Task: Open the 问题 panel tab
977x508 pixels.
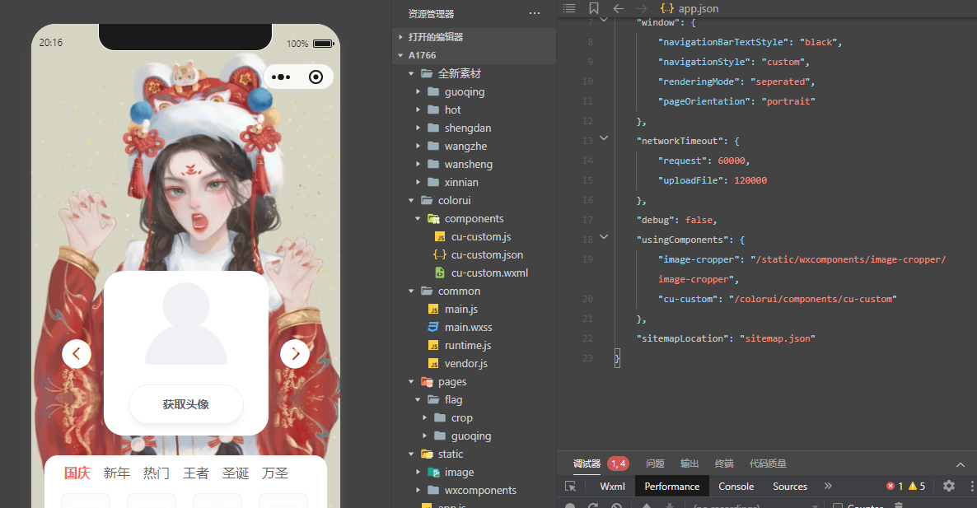Action: coord(655,464)
